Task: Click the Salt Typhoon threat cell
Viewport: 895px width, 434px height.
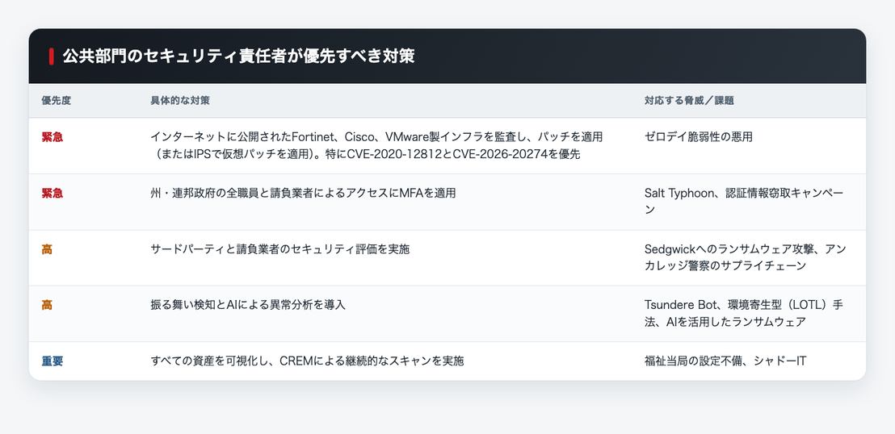Action: [745, 202]
